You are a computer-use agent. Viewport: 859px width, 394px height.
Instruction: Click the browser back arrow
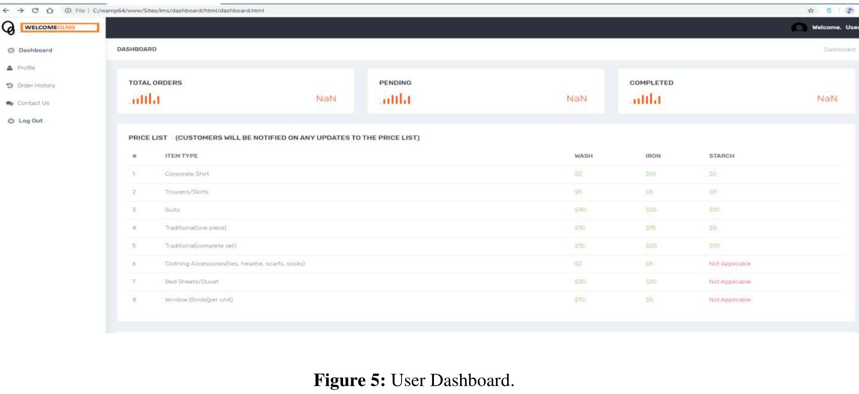6,10
